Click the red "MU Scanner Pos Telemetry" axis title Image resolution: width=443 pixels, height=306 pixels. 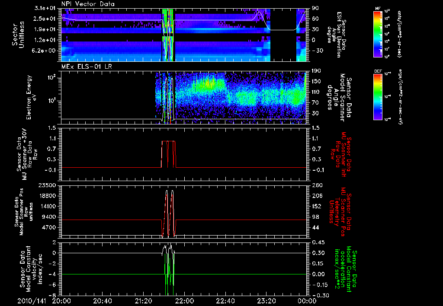tap(341, 212)
